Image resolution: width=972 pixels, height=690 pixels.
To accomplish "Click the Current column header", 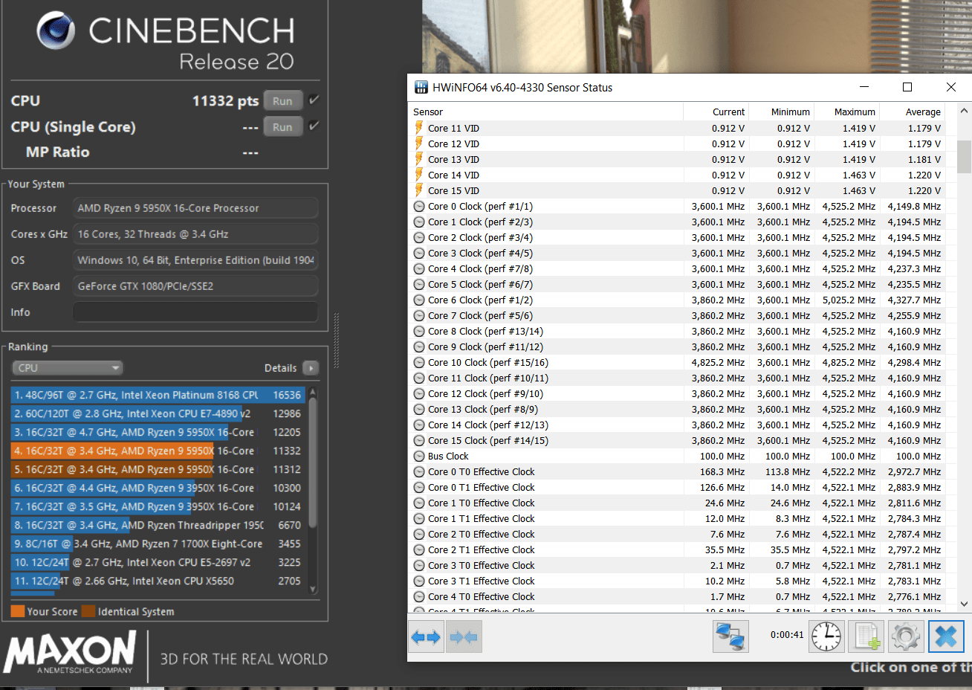I will pyautogui.click(x=716, y=112).
